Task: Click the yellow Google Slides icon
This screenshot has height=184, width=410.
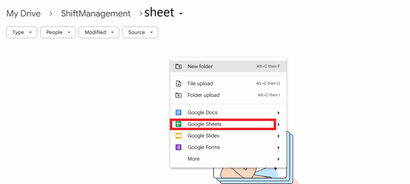Action: [178, 136]
